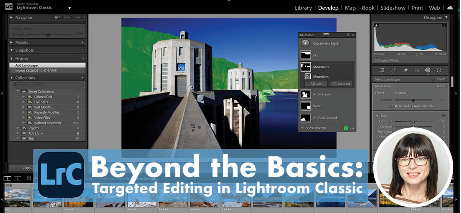Select the Architecture mask thumbnail
Screen dimensions: 461x213
click(x=306, y=94)
